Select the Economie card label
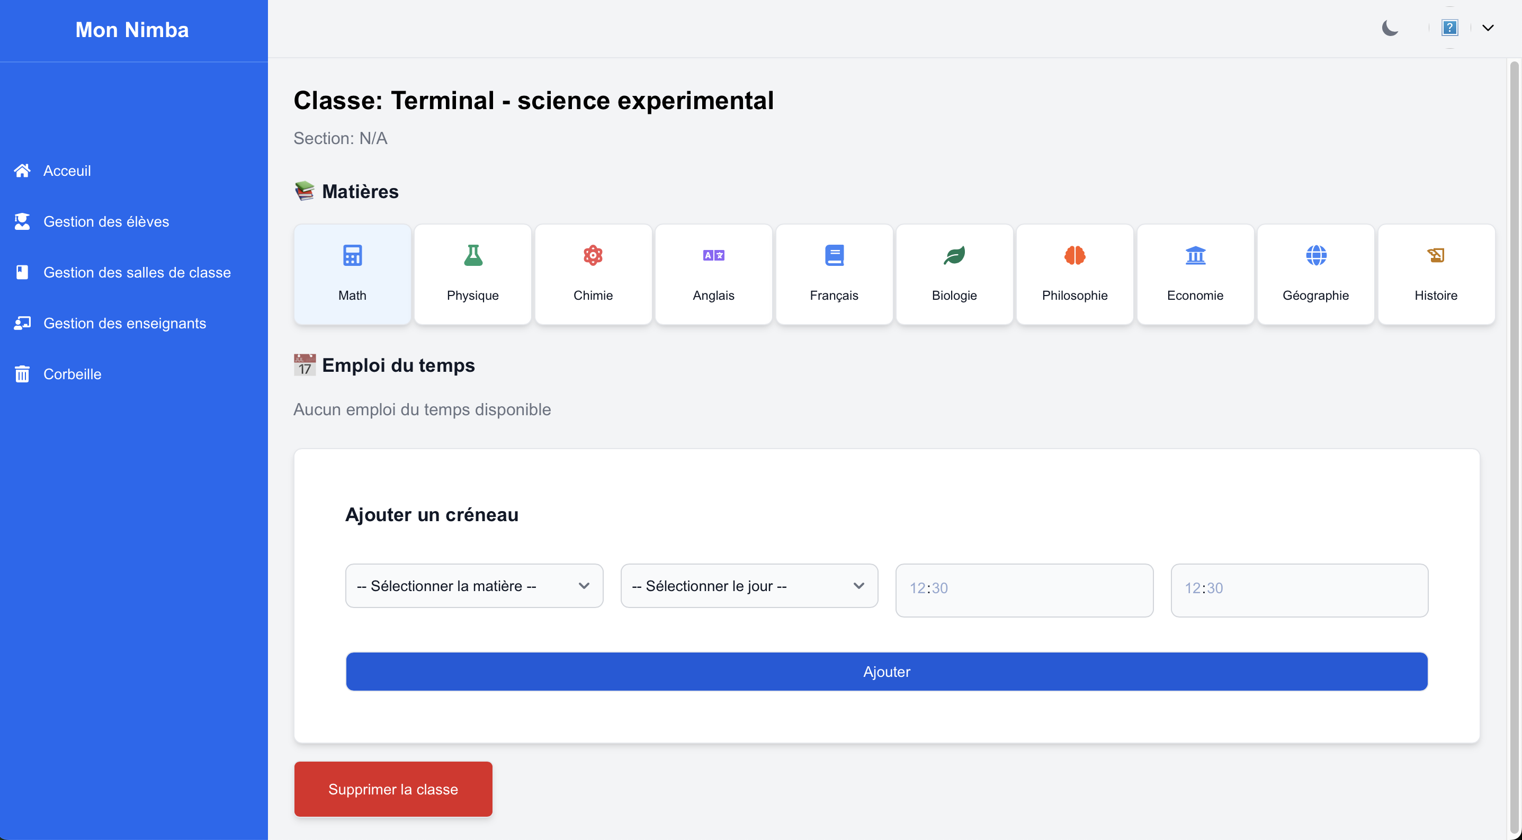 tap(1195, 296)
